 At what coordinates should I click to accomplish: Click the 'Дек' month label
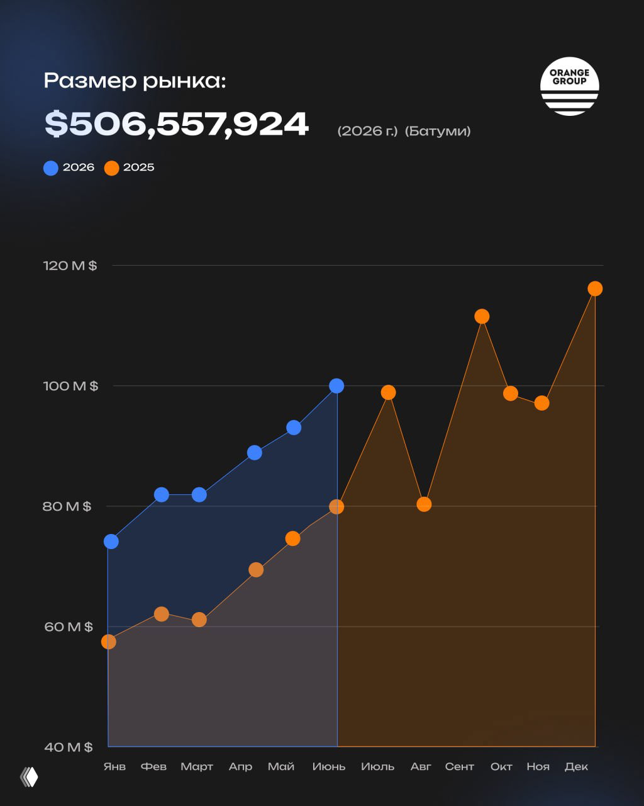click(x=577, y=767)
